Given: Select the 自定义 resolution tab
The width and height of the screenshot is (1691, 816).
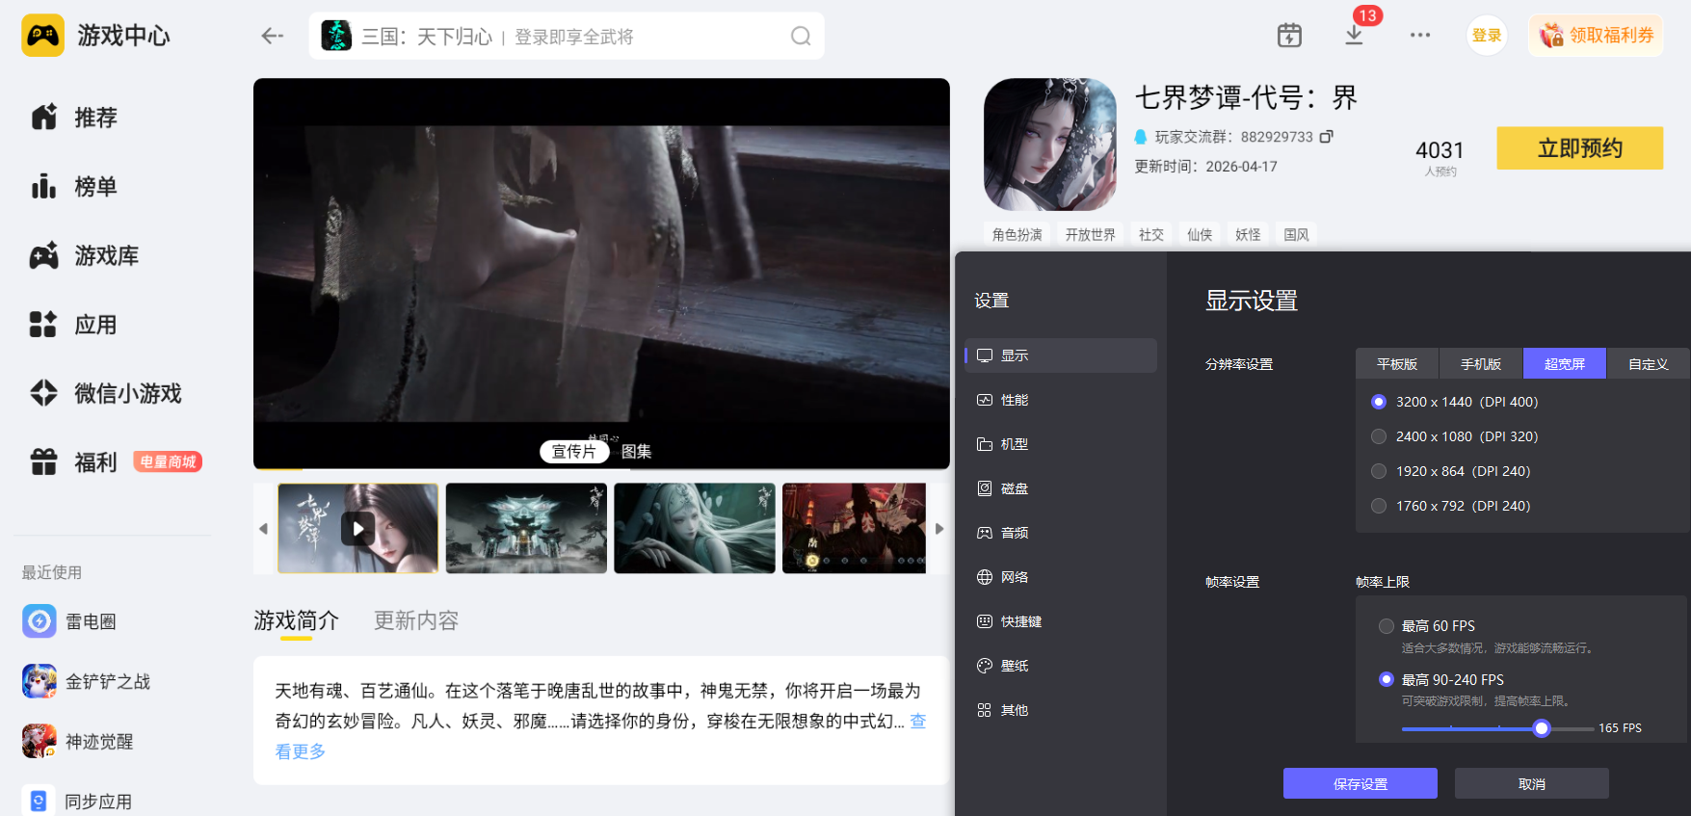Looking at the screenshot, I should click(x=1649, y=363).
